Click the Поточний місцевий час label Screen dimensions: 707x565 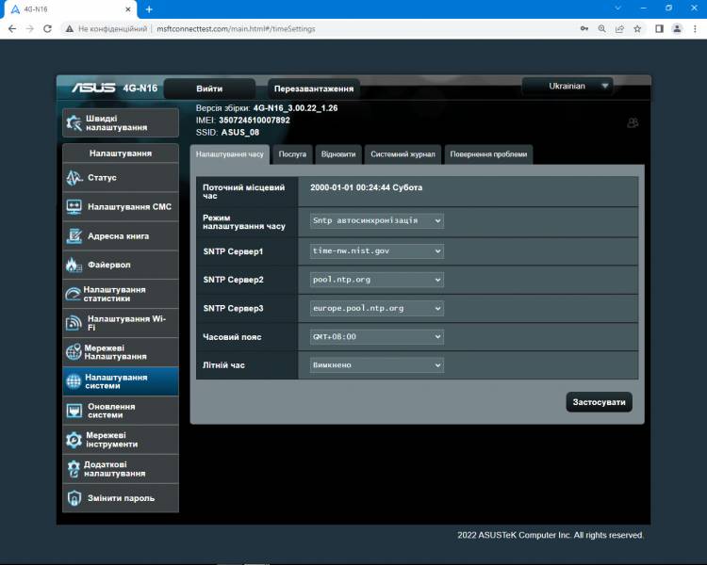243,191
